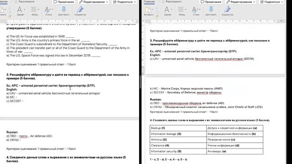Open Шрифт font group in left window

coord(21,11)
